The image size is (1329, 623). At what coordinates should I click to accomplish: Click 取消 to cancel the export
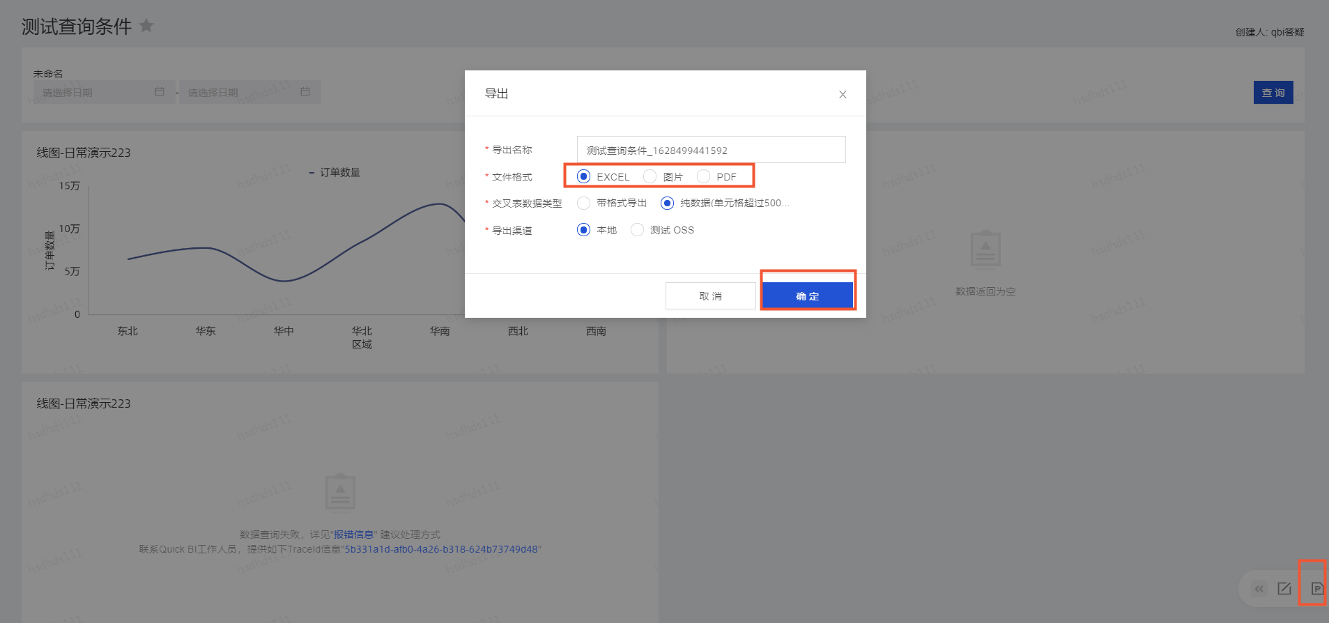point(710,296)
